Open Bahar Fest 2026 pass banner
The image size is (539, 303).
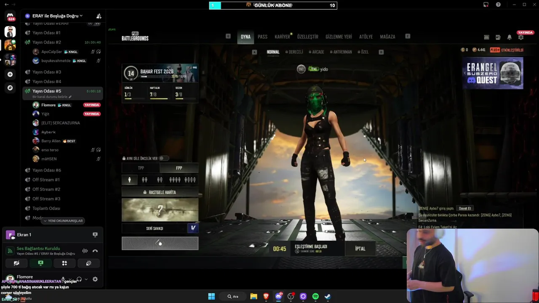pyautogui.click(x=160, y=73)
